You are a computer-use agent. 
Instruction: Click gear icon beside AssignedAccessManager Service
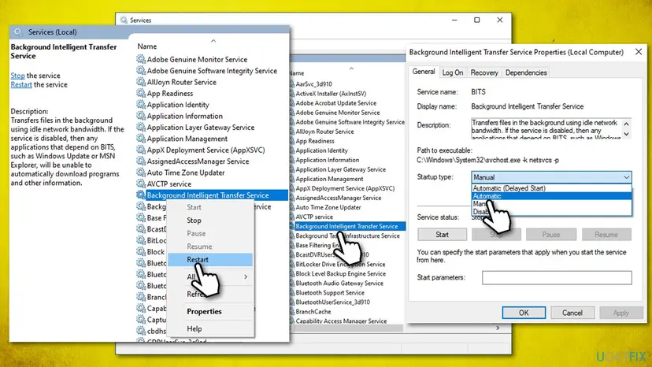coord(141,161)
